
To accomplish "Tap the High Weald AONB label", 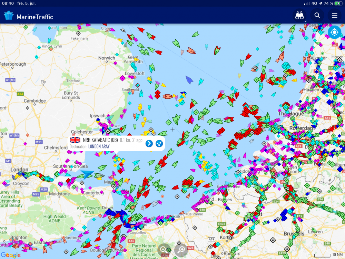I will tap(55, 219).
